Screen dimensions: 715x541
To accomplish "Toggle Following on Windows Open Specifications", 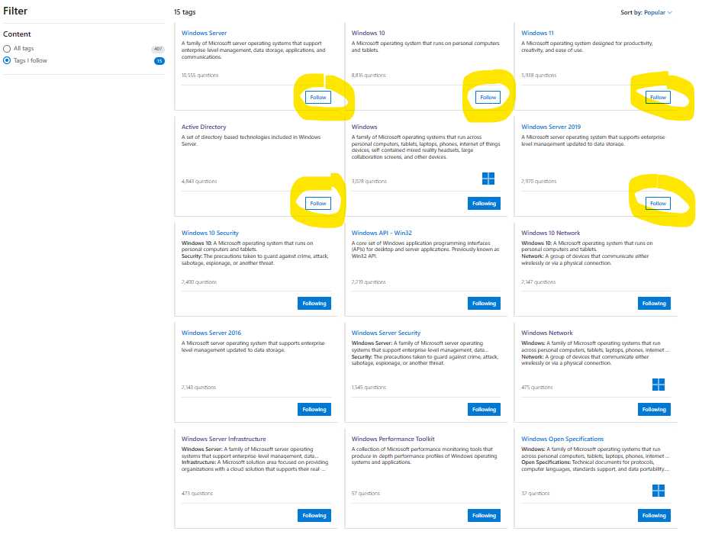I will (x=654, y=516).
